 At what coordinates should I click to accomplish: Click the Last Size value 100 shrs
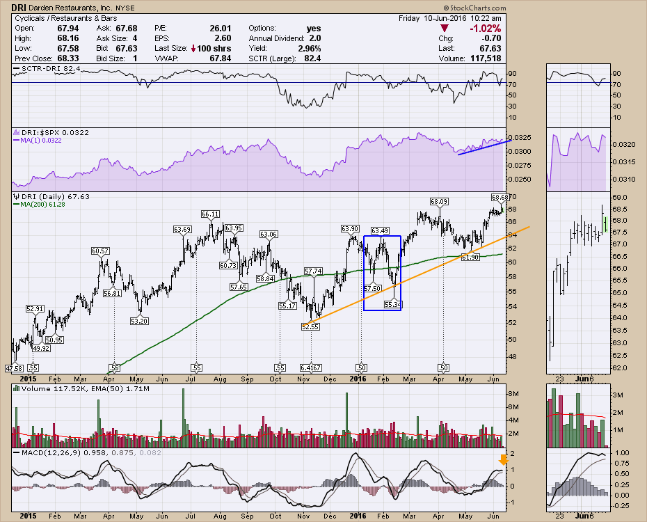click(x=214, y=48)
